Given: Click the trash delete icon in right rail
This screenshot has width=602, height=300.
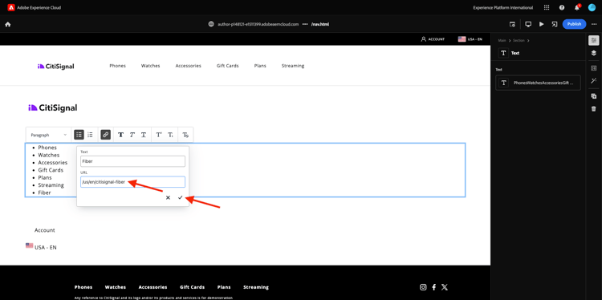Looking at the screenshot, I should tap(593, 109).
